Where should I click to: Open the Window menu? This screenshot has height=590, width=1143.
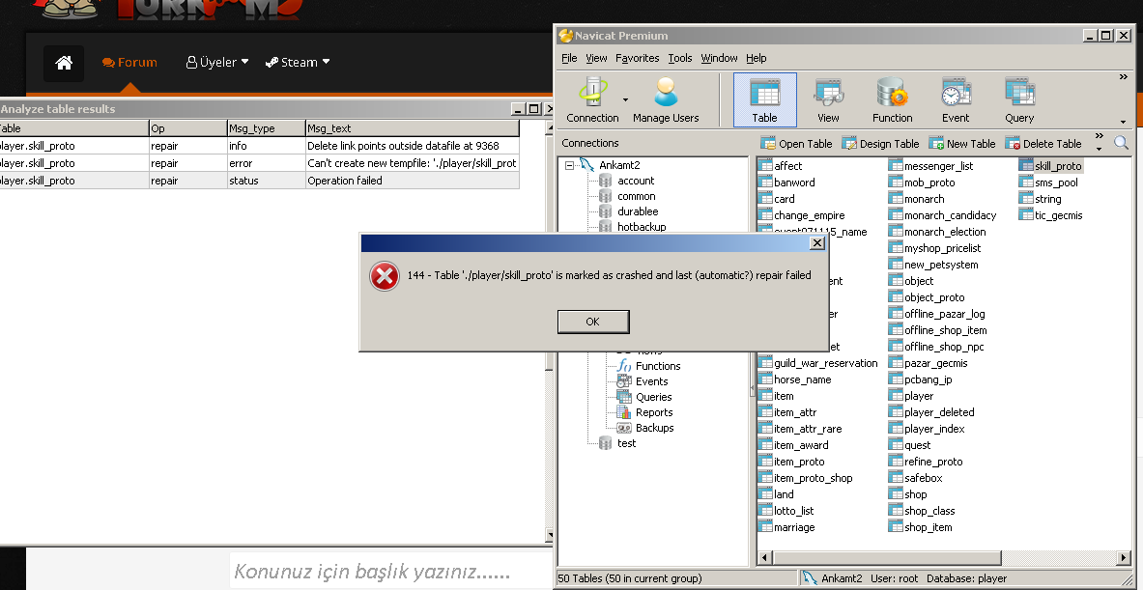tap(720, 58)
